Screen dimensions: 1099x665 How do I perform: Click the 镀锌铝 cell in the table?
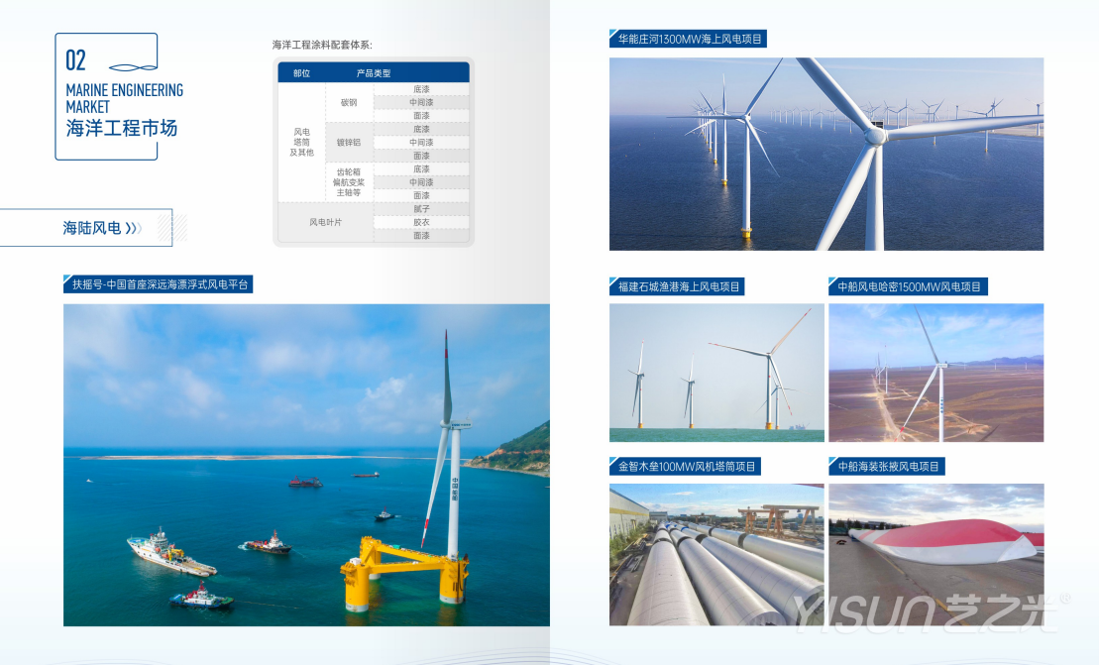[349, 143]
